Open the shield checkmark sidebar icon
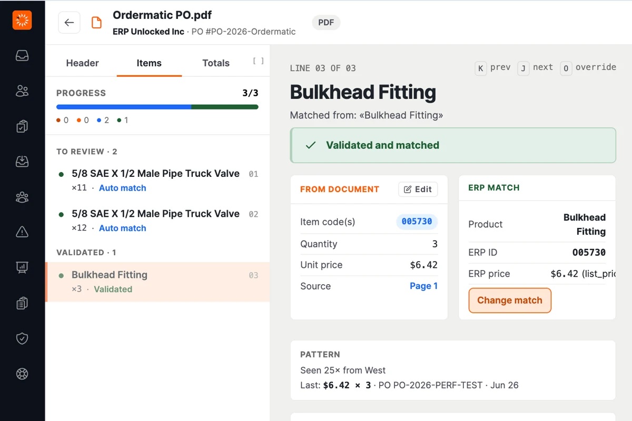Image resolution: width=632 pixels, height=421 pixels. tap(22, 338)
